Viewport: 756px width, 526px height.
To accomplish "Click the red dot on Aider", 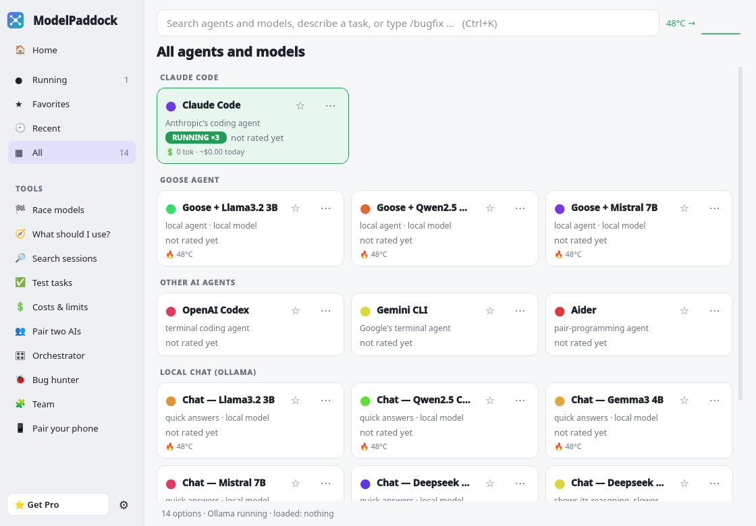I will click(x=560, y=311).
